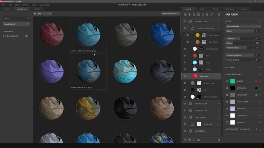Open the Opacity Masked blend mode dropdown

(243, 26)
